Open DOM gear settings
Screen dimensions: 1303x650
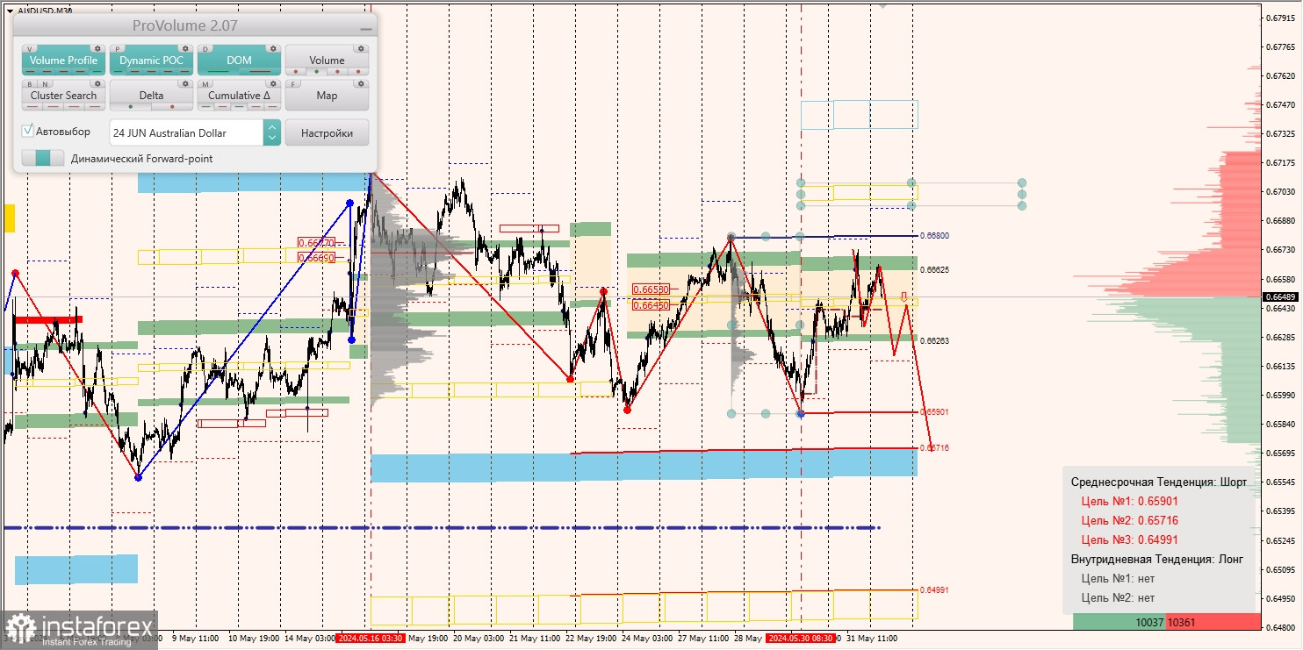(x=273, y=48)
